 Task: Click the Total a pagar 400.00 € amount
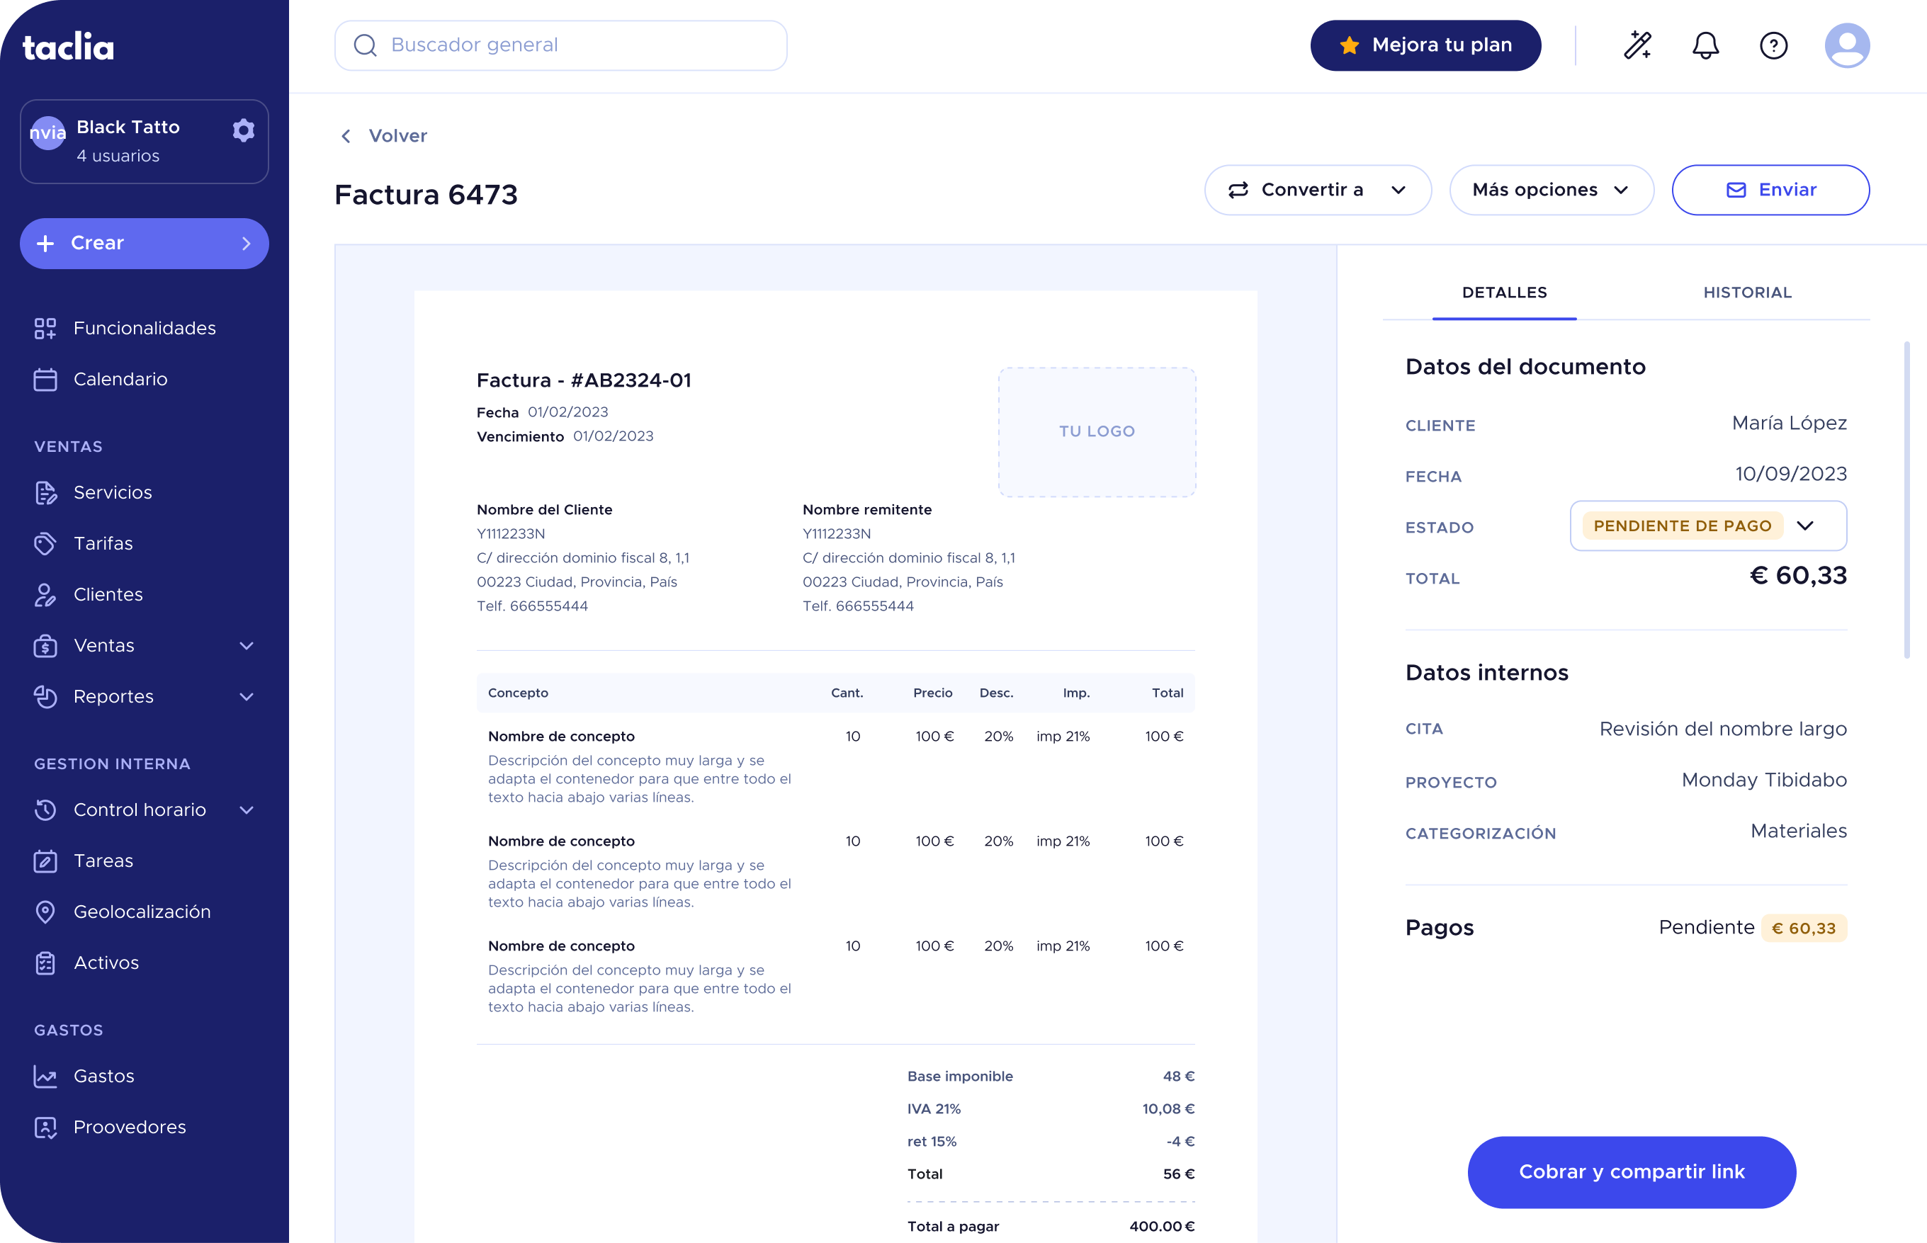pyautogui.click(x=1161, y=1226)
